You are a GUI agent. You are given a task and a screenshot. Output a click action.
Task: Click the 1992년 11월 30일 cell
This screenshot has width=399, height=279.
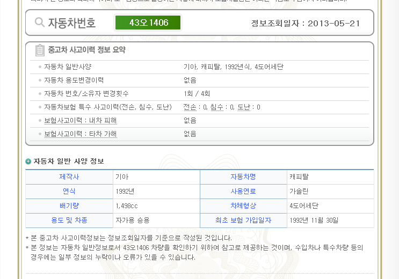(x=330, y=221)
